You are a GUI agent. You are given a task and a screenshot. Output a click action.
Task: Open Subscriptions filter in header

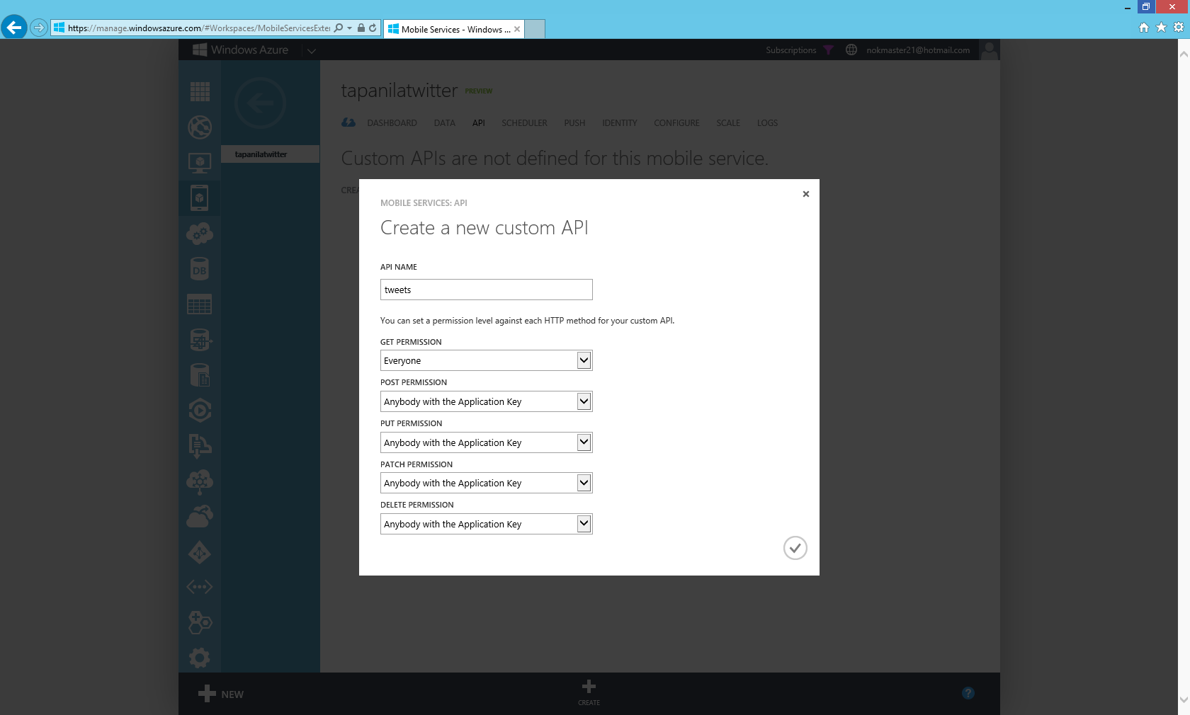[799, 50]
